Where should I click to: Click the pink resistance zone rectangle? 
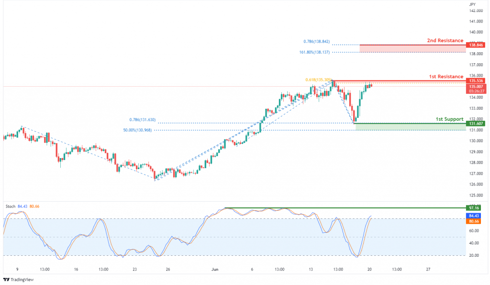coord(412,48)
